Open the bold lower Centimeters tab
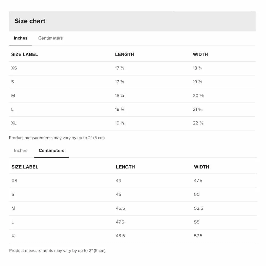 point(51,151)
